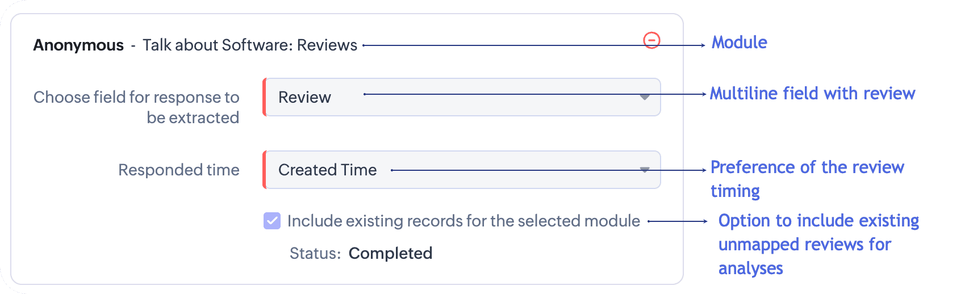The image size is (969, 294).
Task: Click the blue Module annotation
Action: 739,43
